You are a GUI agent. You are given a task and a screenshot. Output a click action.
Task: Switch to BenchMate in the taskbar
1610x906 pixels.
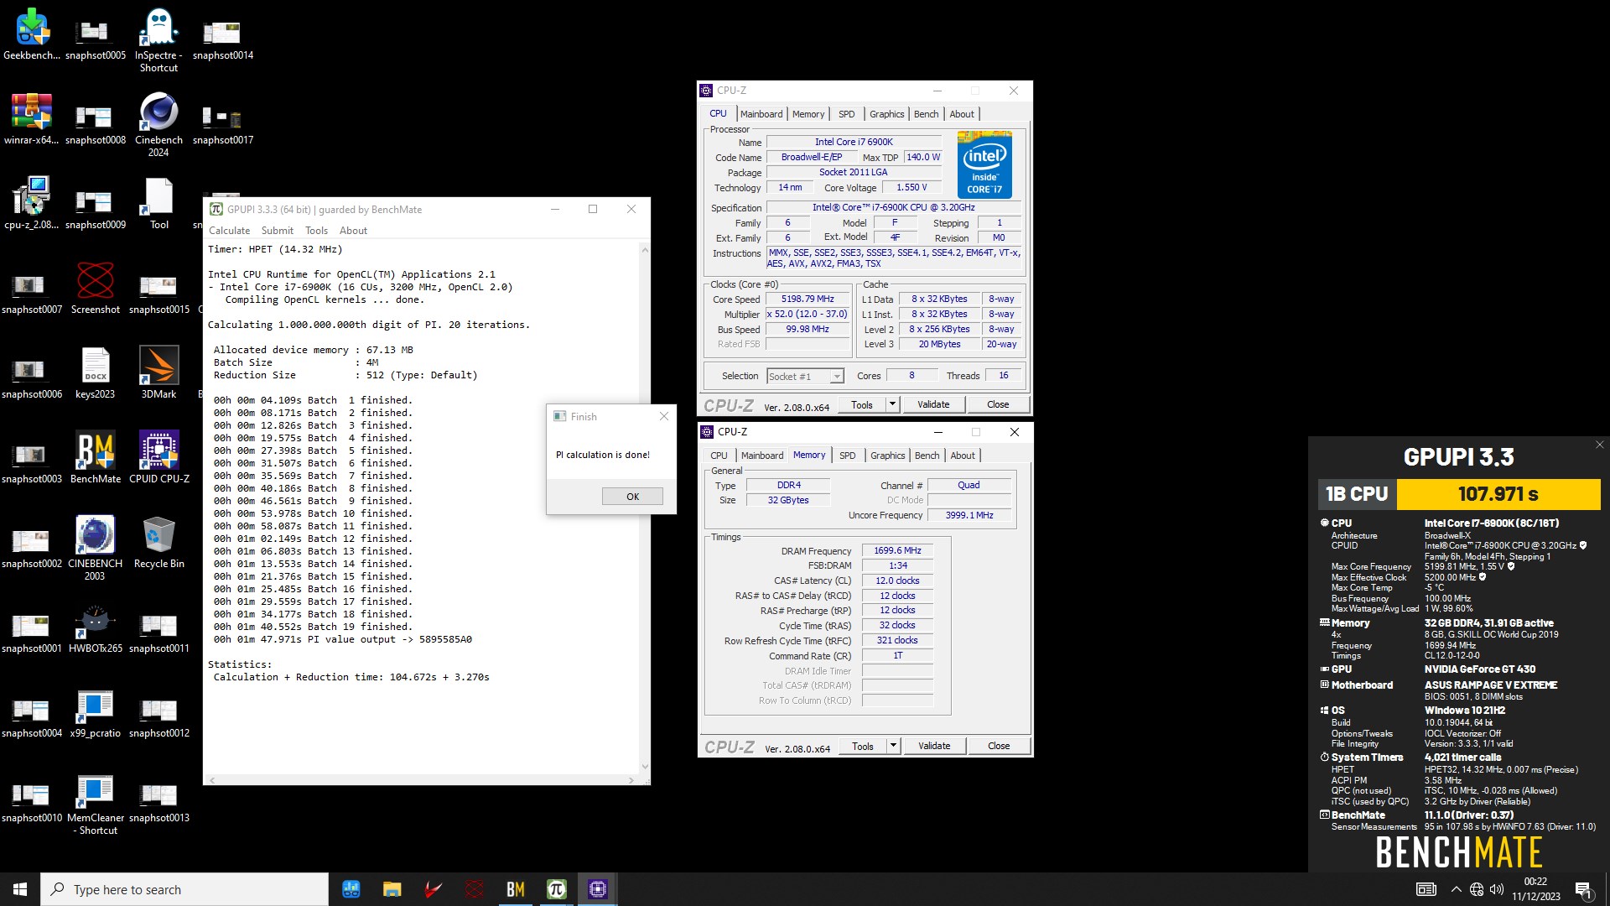[x=516, y=889]
